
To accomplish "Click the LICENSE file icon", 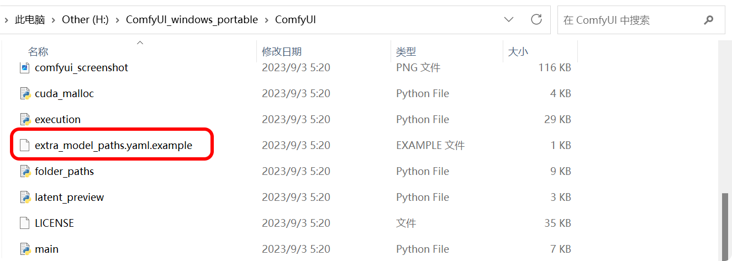I will pyautogui.click(x=24, y=223).
